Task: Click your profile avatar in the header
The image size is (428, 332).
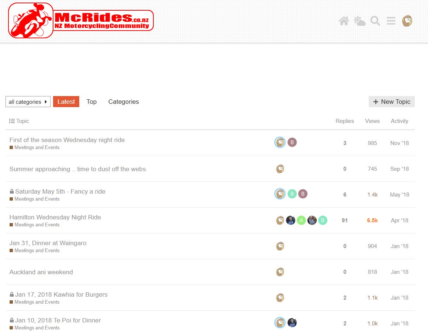Action: click(x=406, y=21)
